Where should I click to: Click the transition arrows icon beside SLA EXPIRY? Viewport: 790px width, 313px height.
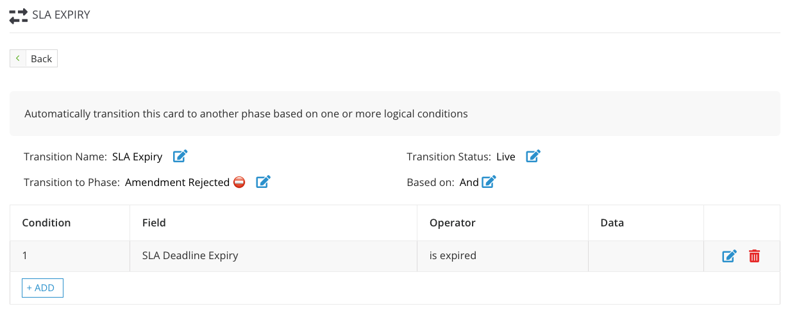coord(19,15)
